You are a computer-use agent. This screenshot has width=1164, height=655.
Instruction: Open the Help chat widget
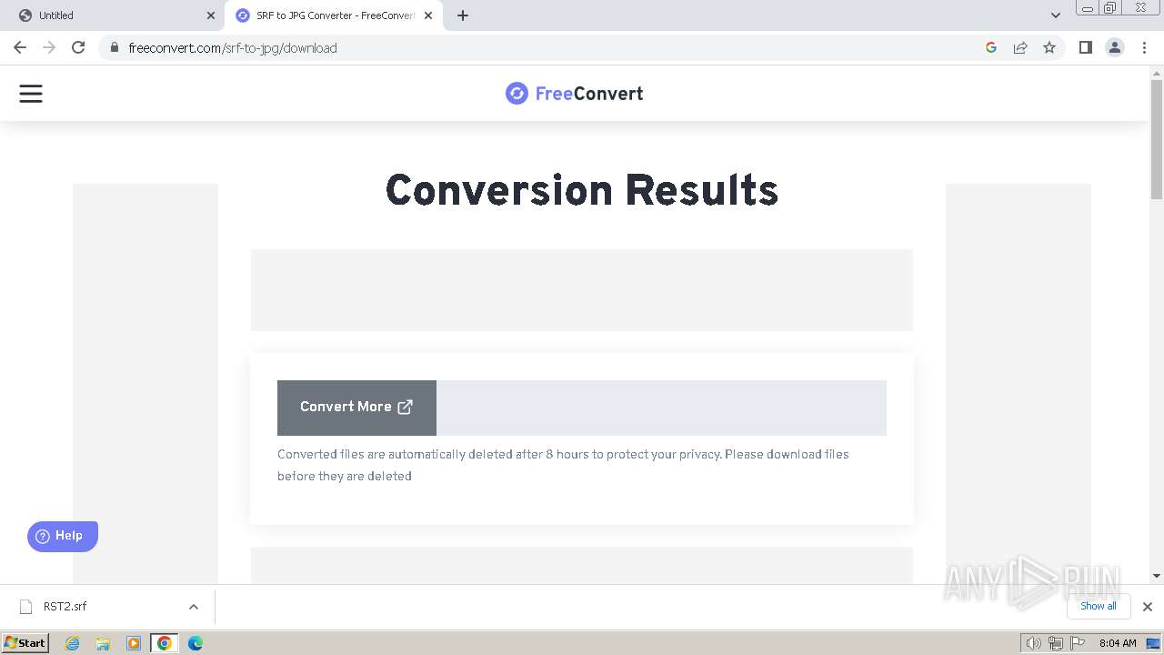(63, 536)
